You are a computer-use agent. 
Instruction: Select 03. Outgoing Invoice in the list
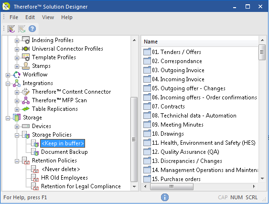click(178, 70)
